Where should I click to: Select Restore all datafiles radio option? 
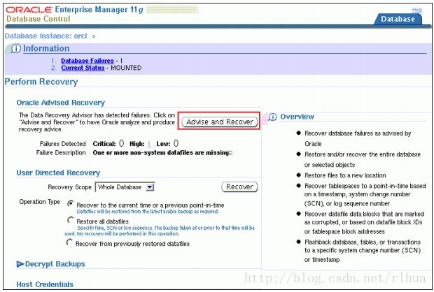point(71,220)
